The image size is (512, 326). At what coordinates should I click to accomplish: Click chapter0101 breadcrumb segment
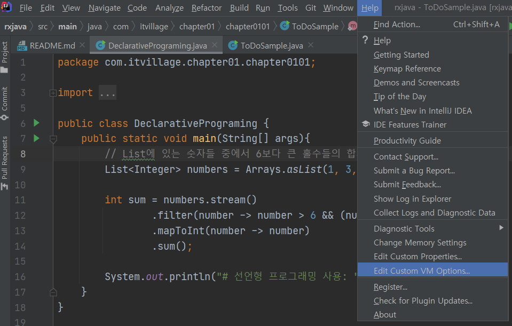(248, 27)
